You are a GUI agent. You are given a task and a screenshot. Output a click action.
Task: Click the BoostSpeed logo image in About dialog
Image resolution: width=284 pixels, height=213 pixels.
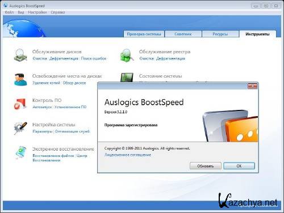click(x=230, y=126)
